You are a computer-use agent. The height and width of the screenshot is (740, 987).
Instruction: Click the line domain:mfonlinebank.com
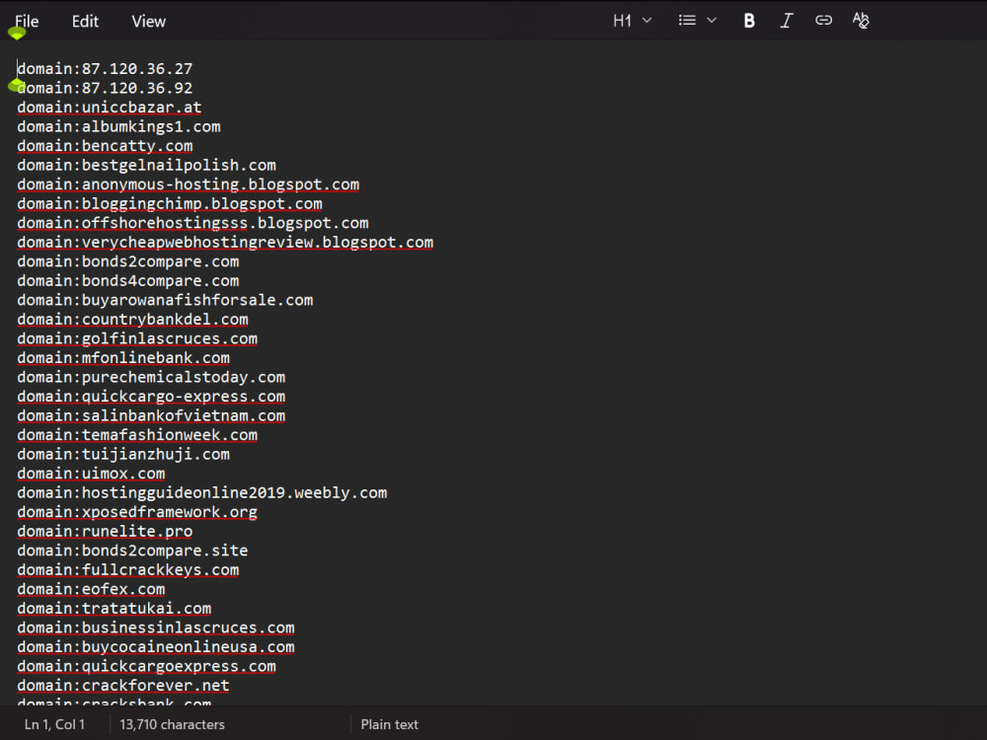[123, 358]
